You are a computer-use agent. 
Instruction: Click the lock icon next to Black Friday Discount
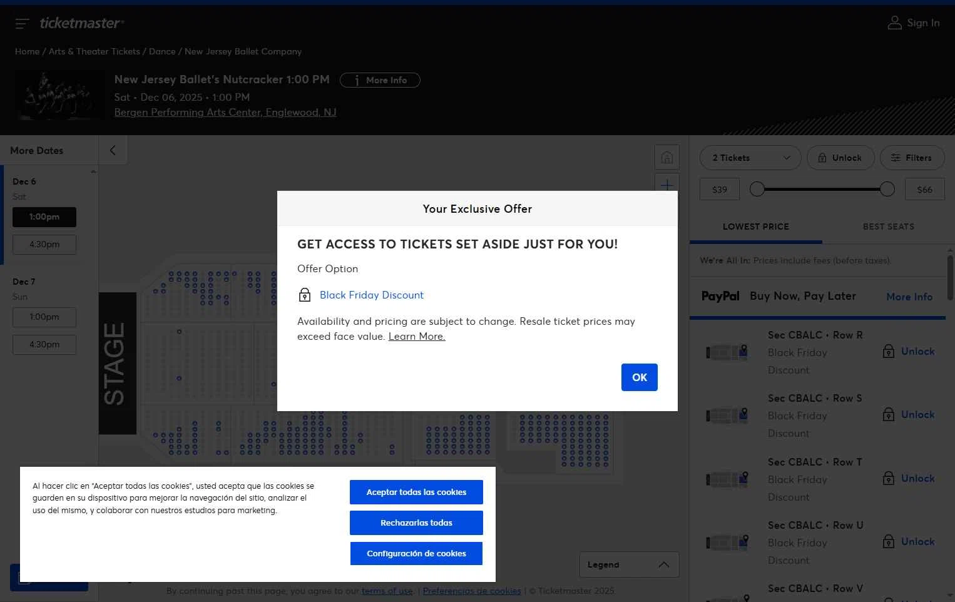(305, 295)
